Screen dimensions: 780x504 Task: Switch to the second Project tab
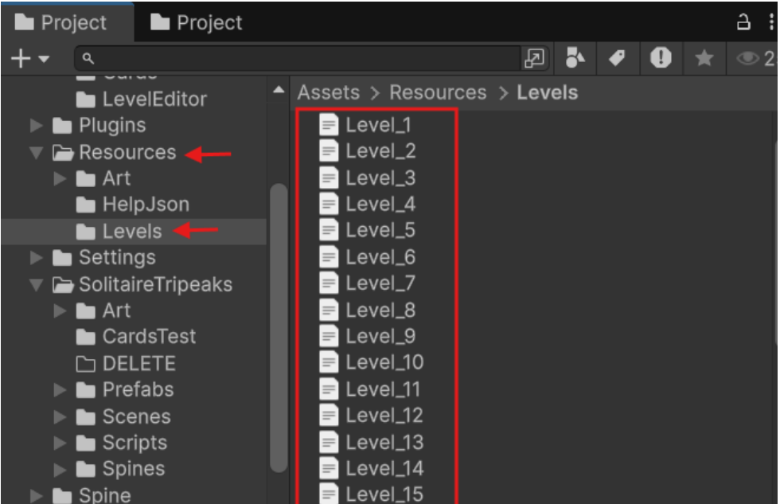tap(197, 22)
